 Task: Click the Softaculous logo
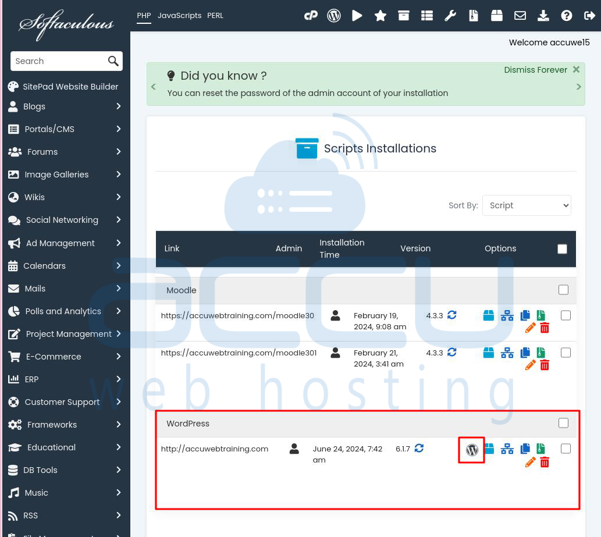pos(66,24)
